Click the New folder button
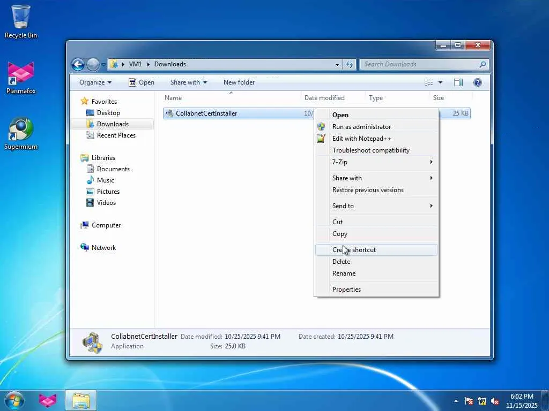The height and width of the screenshot is (411, 549). coord(239,82)
